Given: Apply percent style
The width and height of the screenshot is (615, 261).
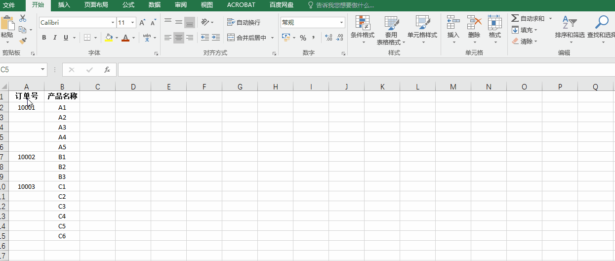Looking at the screenshot, I should [303, 38].
